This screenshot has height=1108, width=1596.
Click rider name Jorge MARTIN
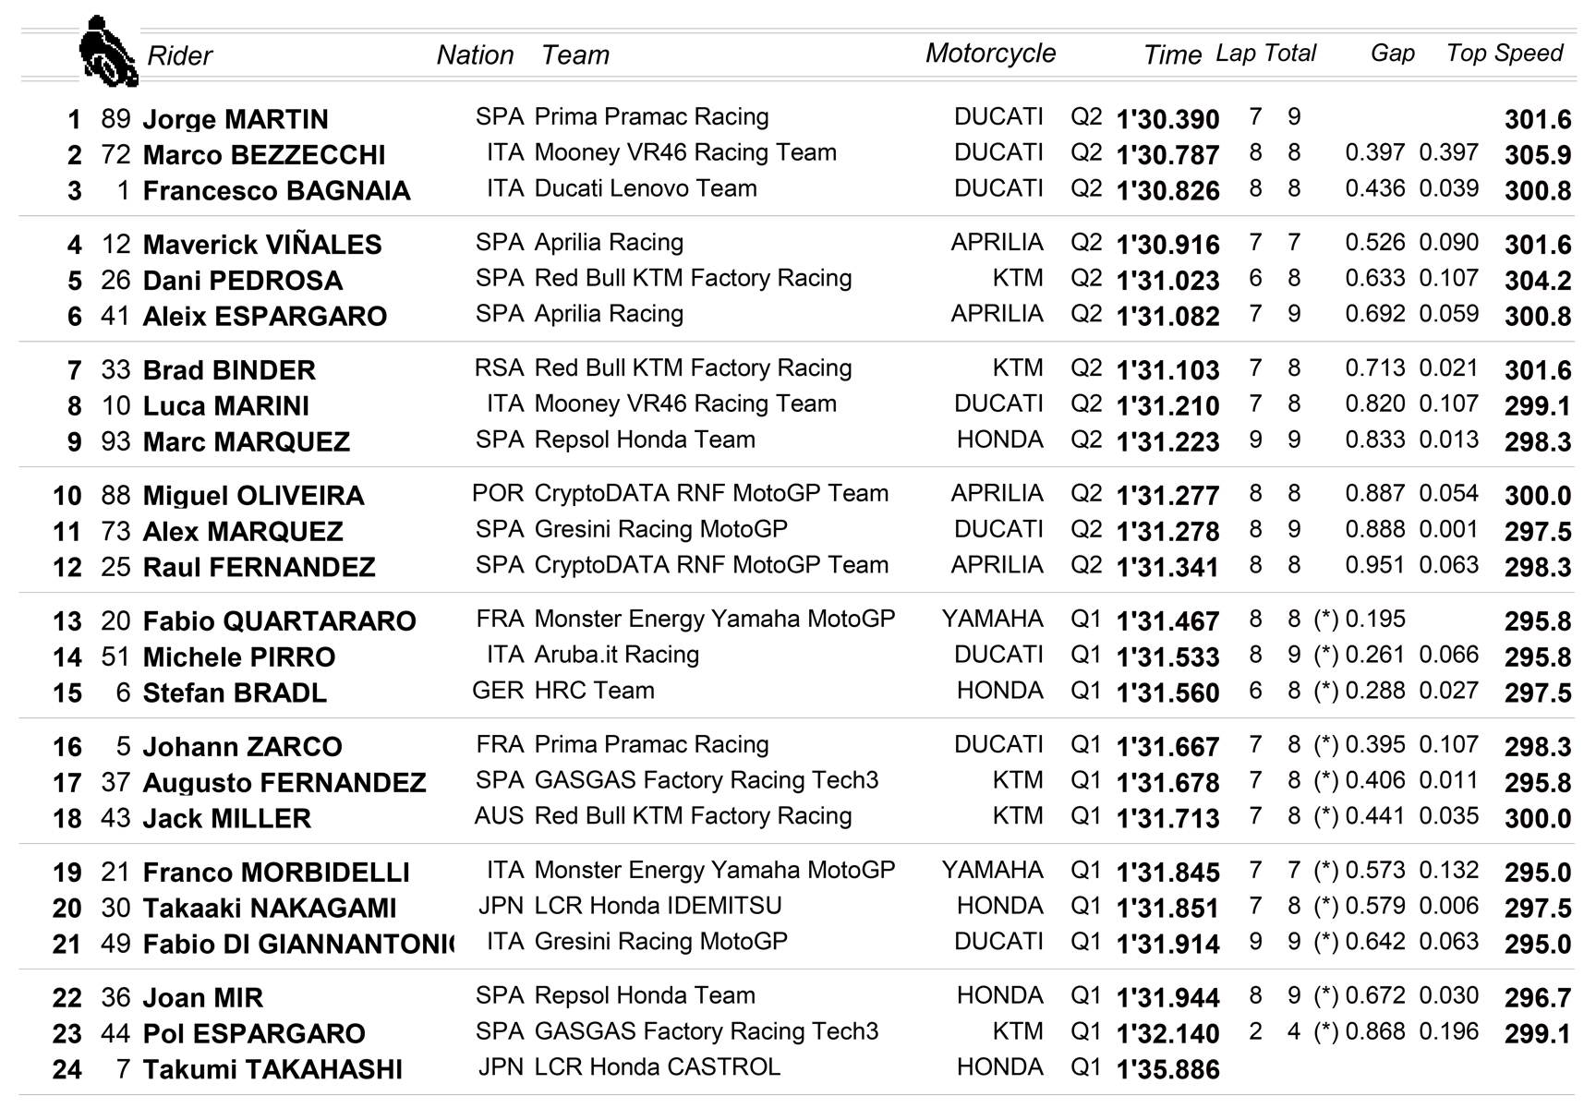pos(236,120)
